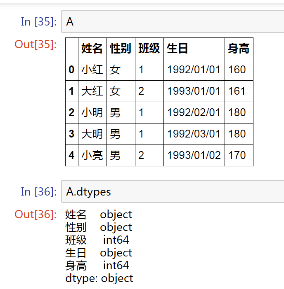Click the name cell 小亮
284x289 pixels.
click(92, 155)
